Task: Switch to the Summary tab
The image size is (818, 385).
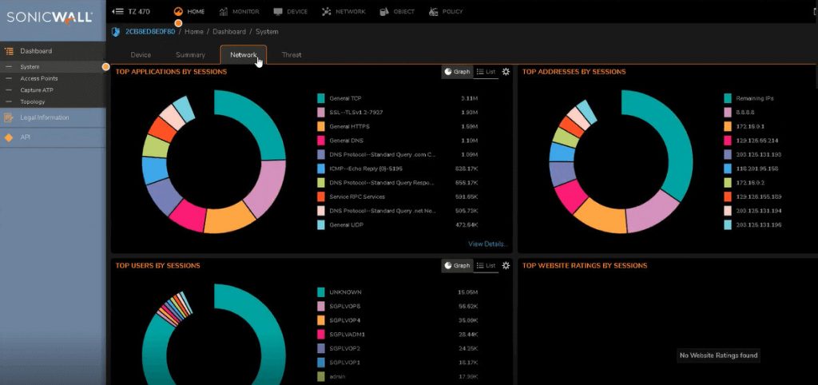Action: (x=190, y=55)
